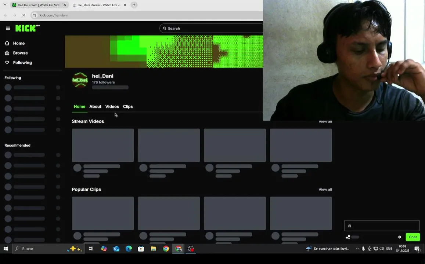This screenshot has width=425, height=264.
Task: Open Microsoft Store from the taskbar
Action: coord(141,249)
